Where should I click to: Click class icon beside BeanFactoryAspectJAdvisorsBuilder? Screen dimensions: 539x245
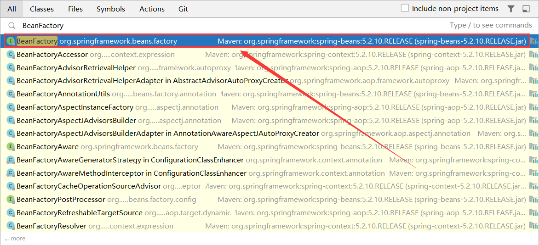click(11, 120)
